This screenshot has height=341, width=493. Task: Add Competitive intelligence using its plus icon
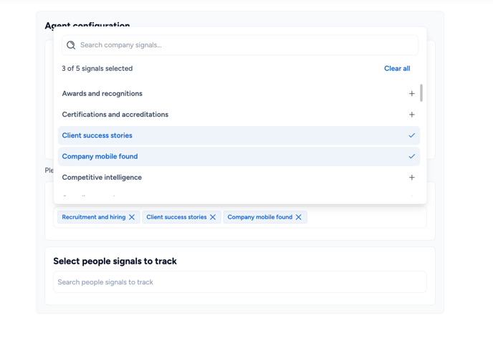411,177
